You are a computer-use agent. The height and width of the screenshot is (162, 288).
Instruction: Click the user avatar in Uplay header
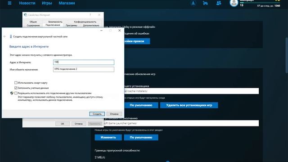[x=234, y=3]
